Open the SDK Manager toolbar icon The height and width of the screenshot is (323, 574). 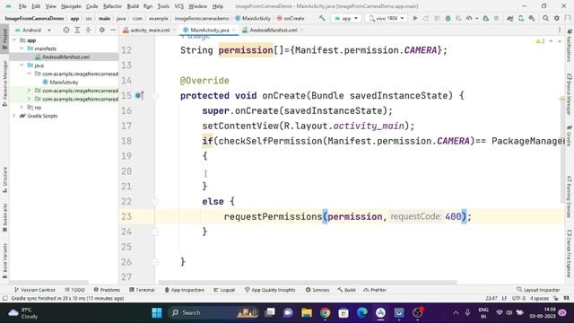coord(532,18)
